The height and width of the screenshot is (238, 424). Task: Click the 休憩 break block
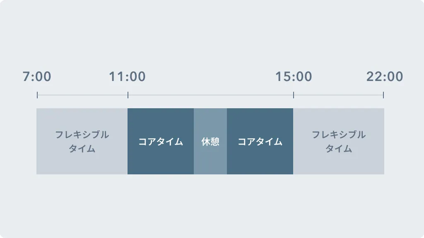click(x=210, y=141)
